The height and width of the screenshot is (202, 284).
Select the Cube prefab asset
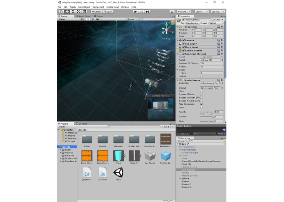[118, 156]
